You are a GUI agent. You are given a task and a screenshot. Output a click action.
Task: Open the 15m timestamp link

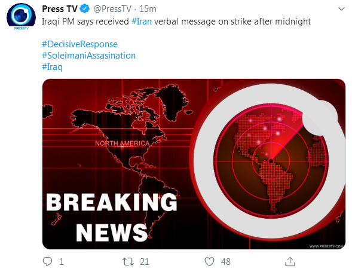click(x=148, y=9)
